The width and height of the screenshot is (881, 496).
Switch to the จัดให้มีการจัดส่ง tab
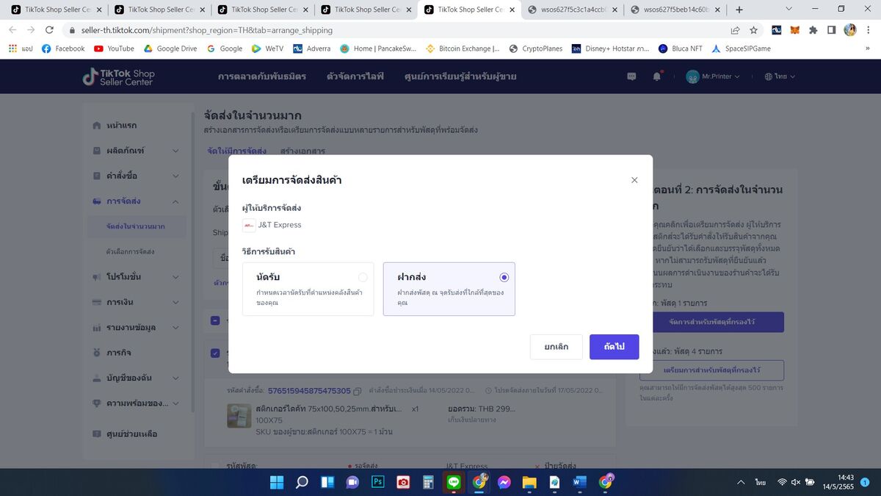[236, 151]
